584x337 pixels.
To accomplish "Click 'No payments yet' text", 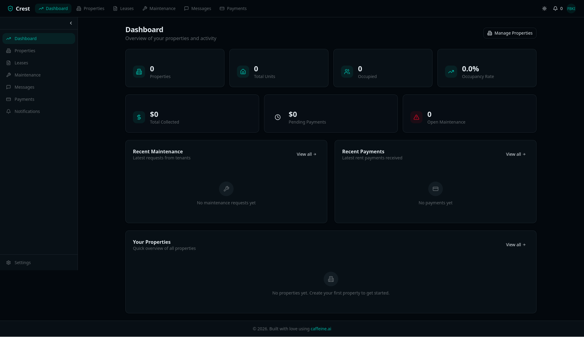I will 436,203.
